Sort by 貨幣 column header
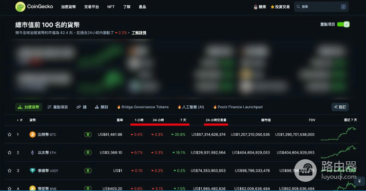Screen dimensions: 366x191 [33, 120]
